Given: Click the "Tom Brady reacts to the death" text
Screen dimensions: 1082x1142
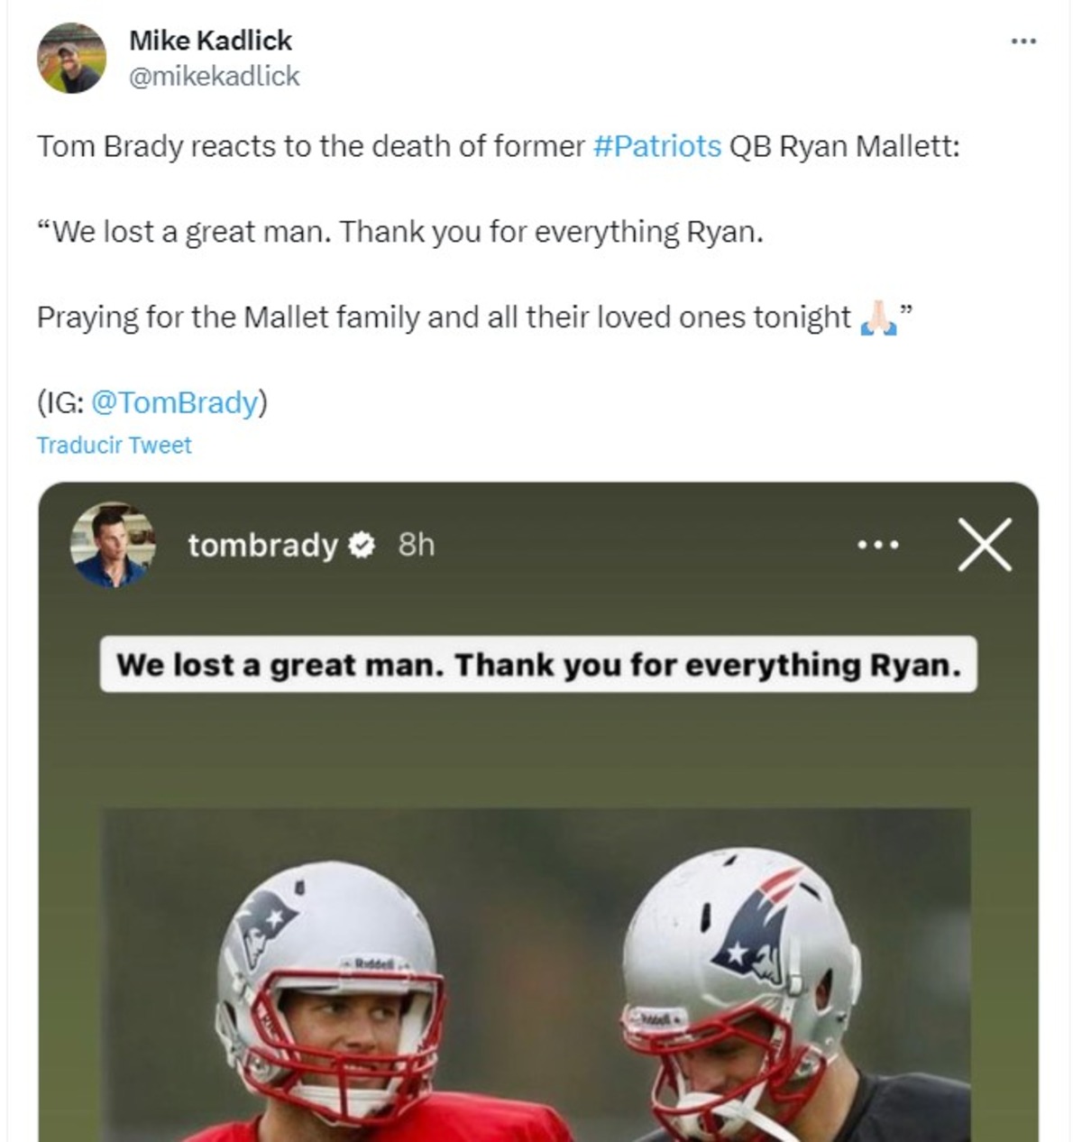Looking at the screenshot, I should [x=311, y=146].
